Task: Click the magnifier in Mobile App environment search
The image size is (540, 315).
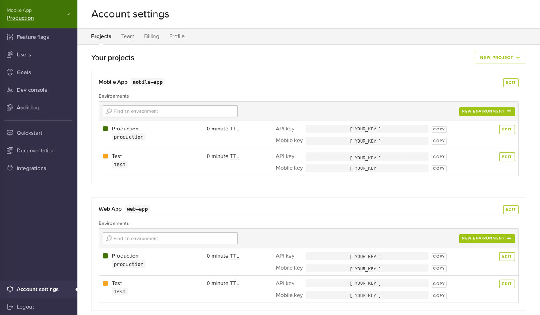Action: point(108,111)
